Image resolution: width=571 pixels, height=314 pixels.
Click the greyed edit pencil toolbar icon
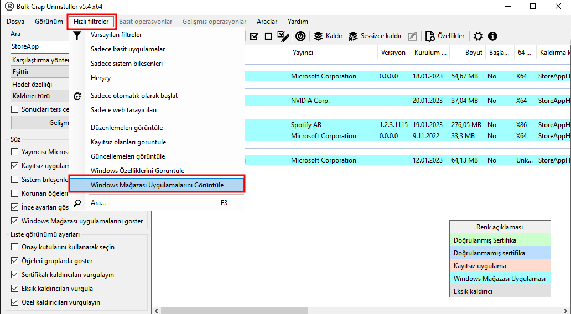tap(412, 36)
